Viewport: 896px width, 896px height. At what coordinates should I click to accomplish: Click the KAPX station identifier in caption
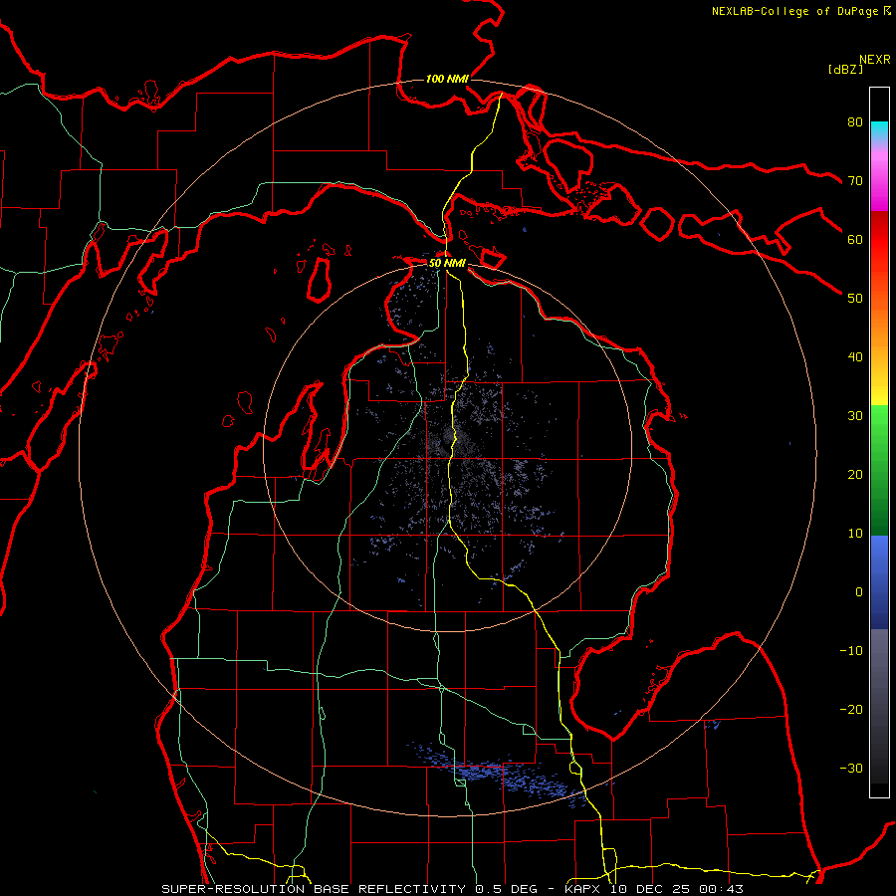pyautogui.click(x=584, y=889)
